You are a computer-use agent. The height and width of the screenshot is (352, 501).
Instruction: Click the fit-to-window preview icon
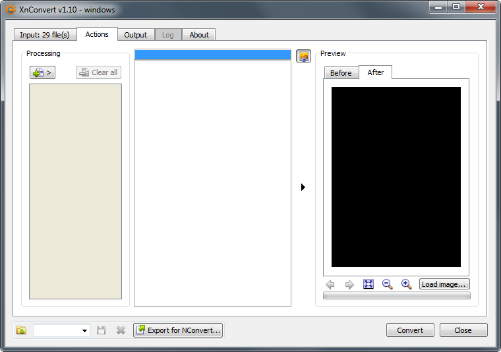[x=368, y=284]
